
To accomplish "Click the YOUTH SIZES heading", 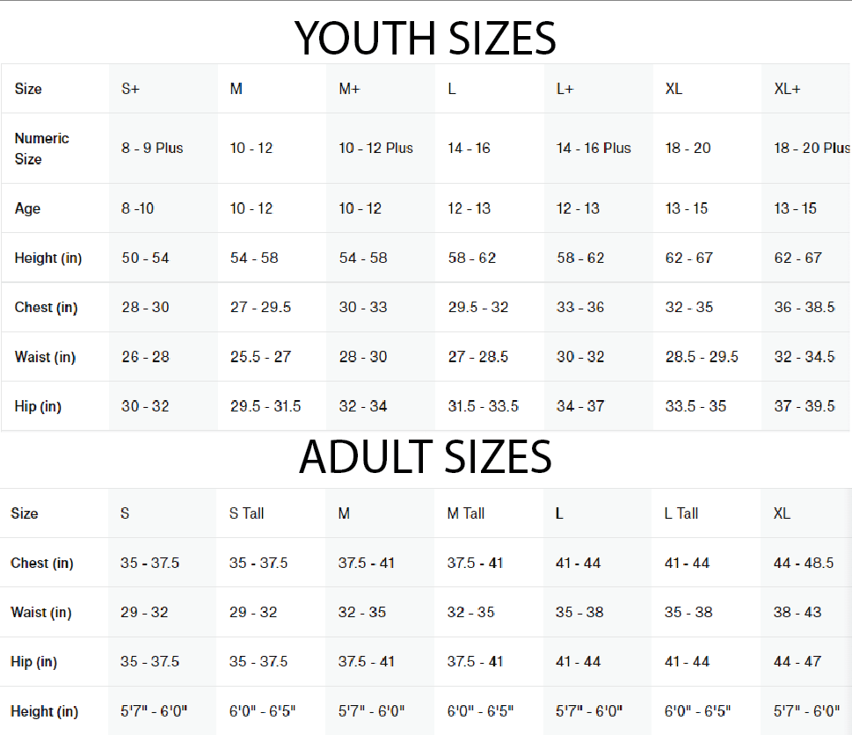I will tap(426, 38).
